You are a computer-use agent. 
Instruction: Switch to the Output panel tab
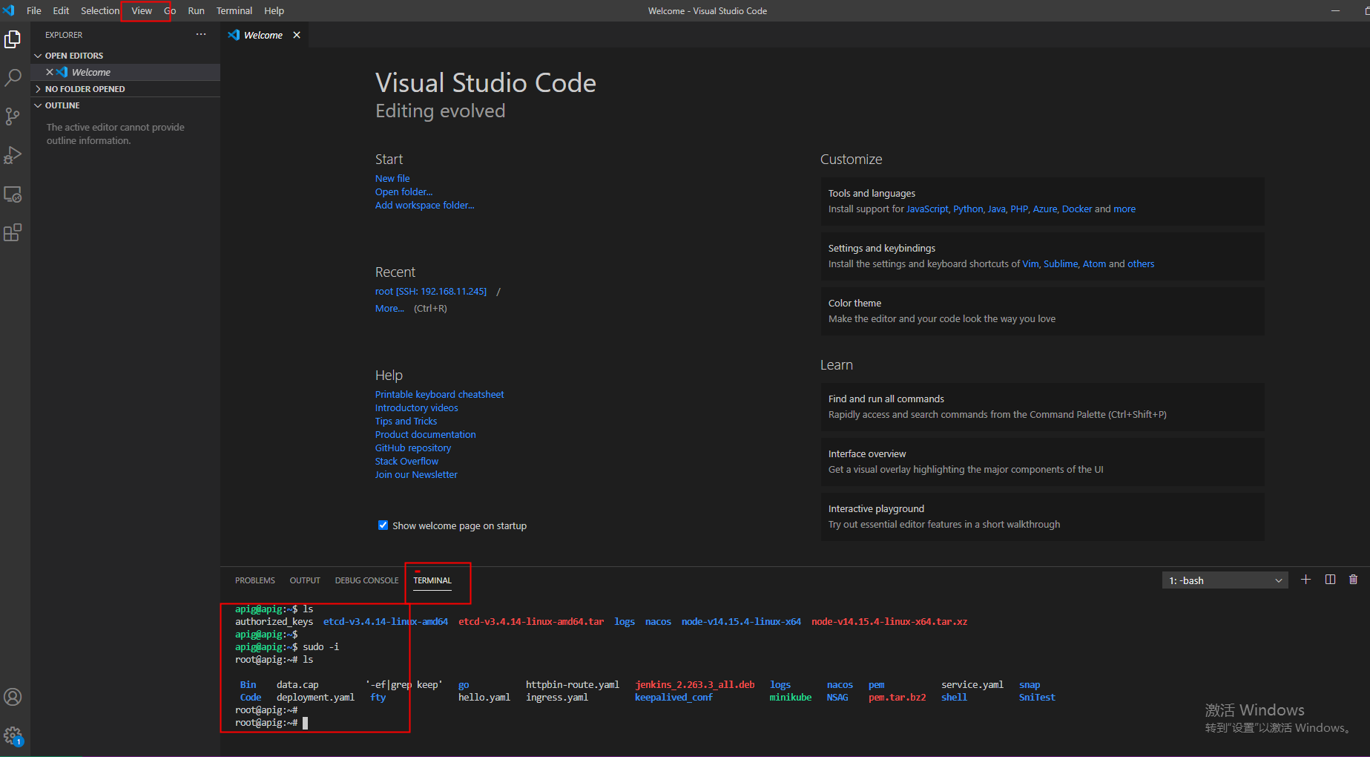tap(305, 580)
